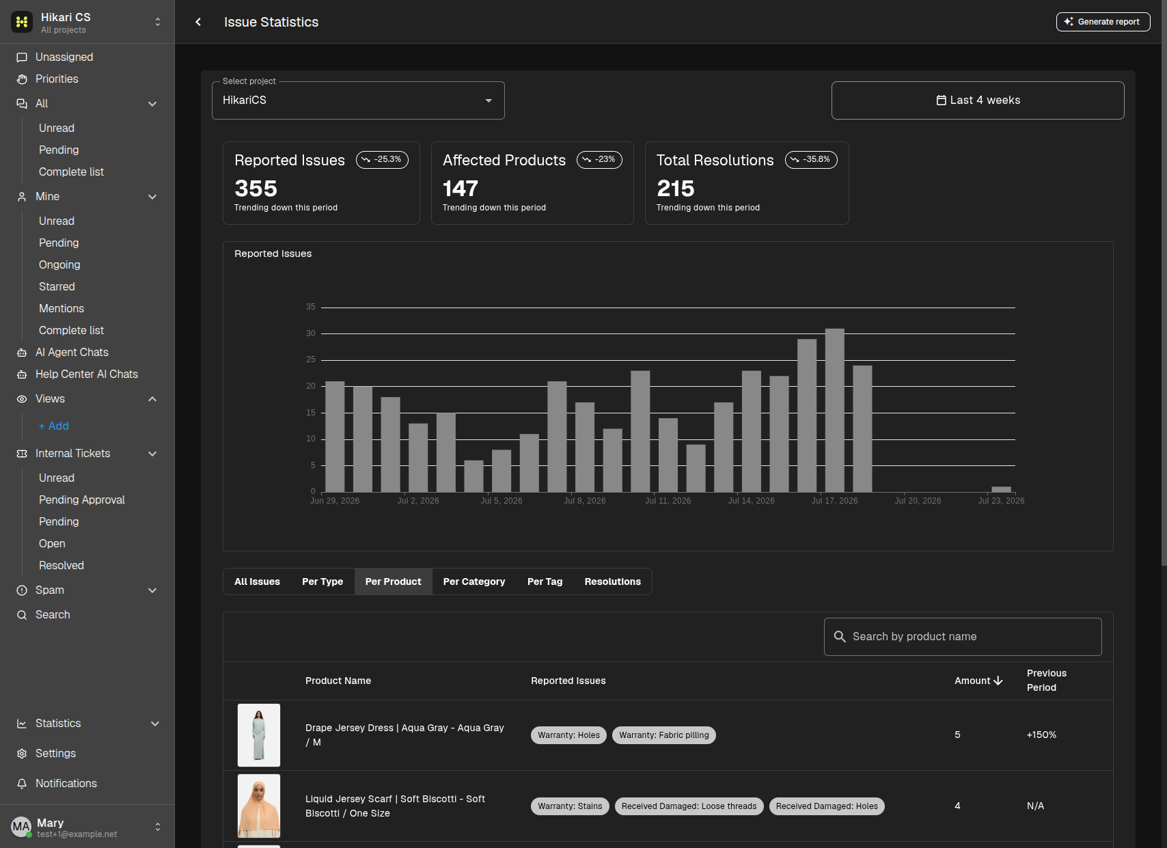Open the Select project dropdown
Image resolution: width=1167 pixels, height=848 pixels.
(358, 100)
